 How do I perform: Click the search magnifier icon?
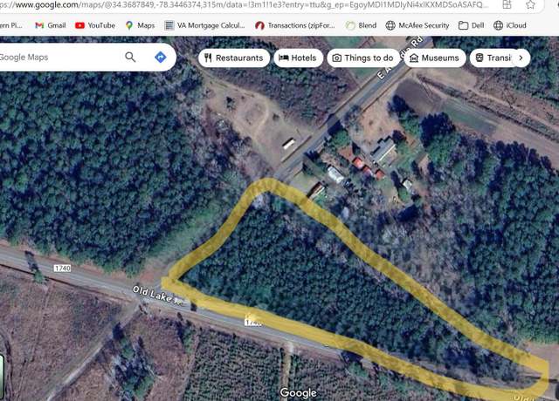pyautogui.click(x=130, y=57)
